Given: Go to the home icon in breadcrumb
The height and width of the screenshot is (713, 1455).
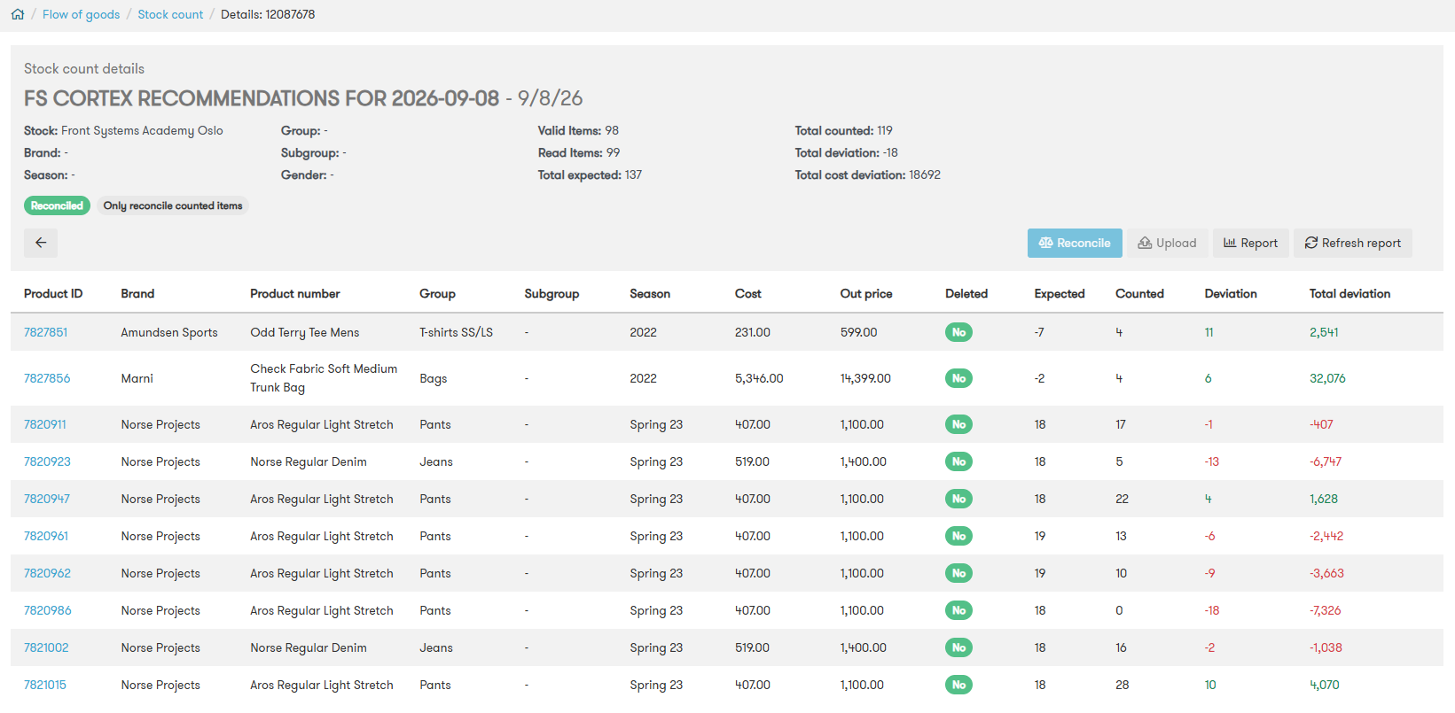Looking at the screenshot, I should (18, 14).
